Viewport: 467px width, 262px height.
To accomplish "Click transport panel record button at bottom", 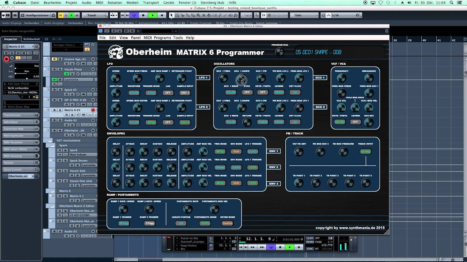I will click(299, 247).
